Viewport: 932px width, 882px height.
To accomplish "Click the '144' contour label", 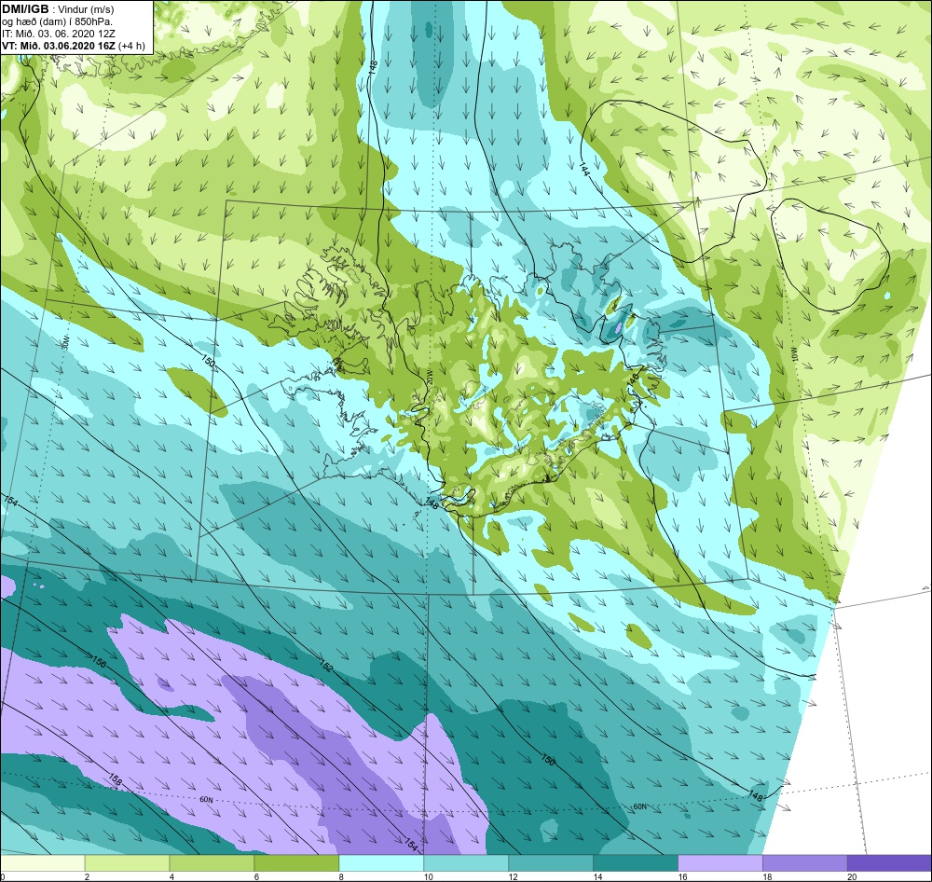I will pyautogui.click(x=584, y=170).
